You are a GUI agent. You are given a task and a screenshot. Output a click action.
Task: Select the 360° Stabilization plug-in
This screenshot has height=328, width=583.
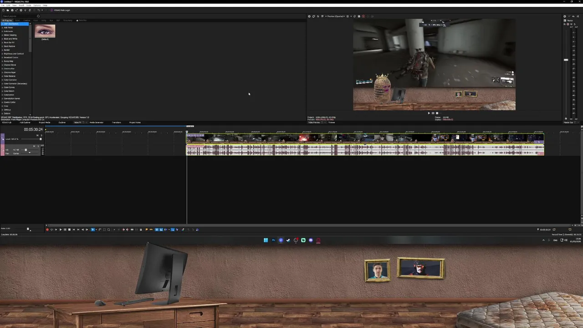click(x=15, y=24)
